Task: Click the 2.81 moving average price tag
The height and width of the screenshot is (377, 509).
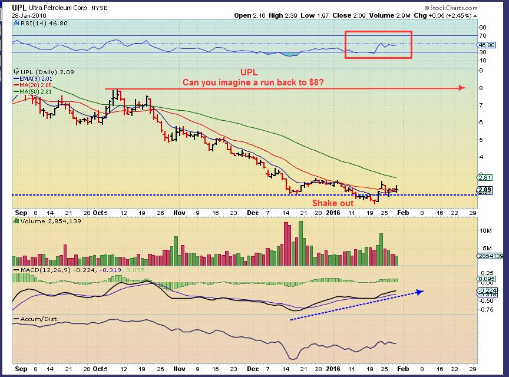Action: (x=485, y=178)
